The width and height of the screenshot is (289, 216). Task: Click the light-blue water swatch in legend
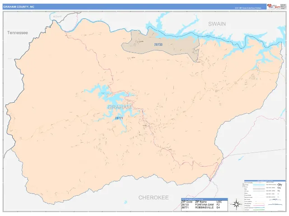click(x=259, y=185)
